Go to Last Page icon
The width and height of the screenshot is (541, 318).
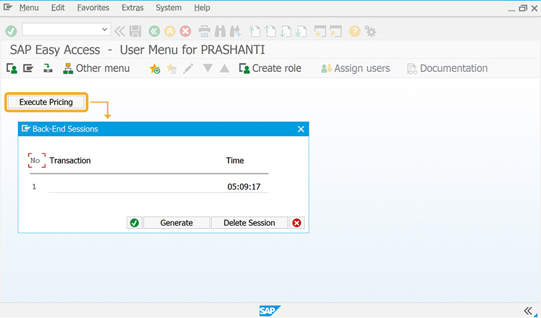[x=301, y=31]
